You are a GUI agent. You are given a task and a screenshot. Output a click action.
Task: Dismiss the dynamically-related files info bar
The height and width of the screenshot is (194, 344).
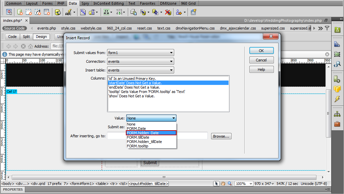coord(327,54)
